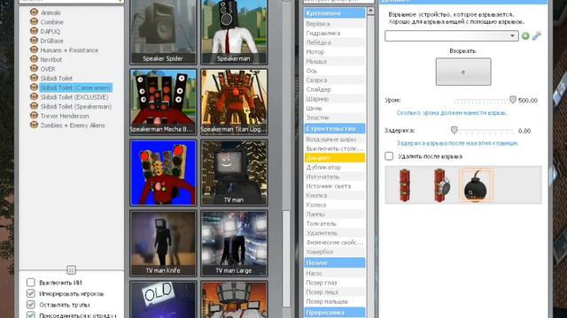
Task: Select the Колесо tool
Action: click(x=335, y=205)
